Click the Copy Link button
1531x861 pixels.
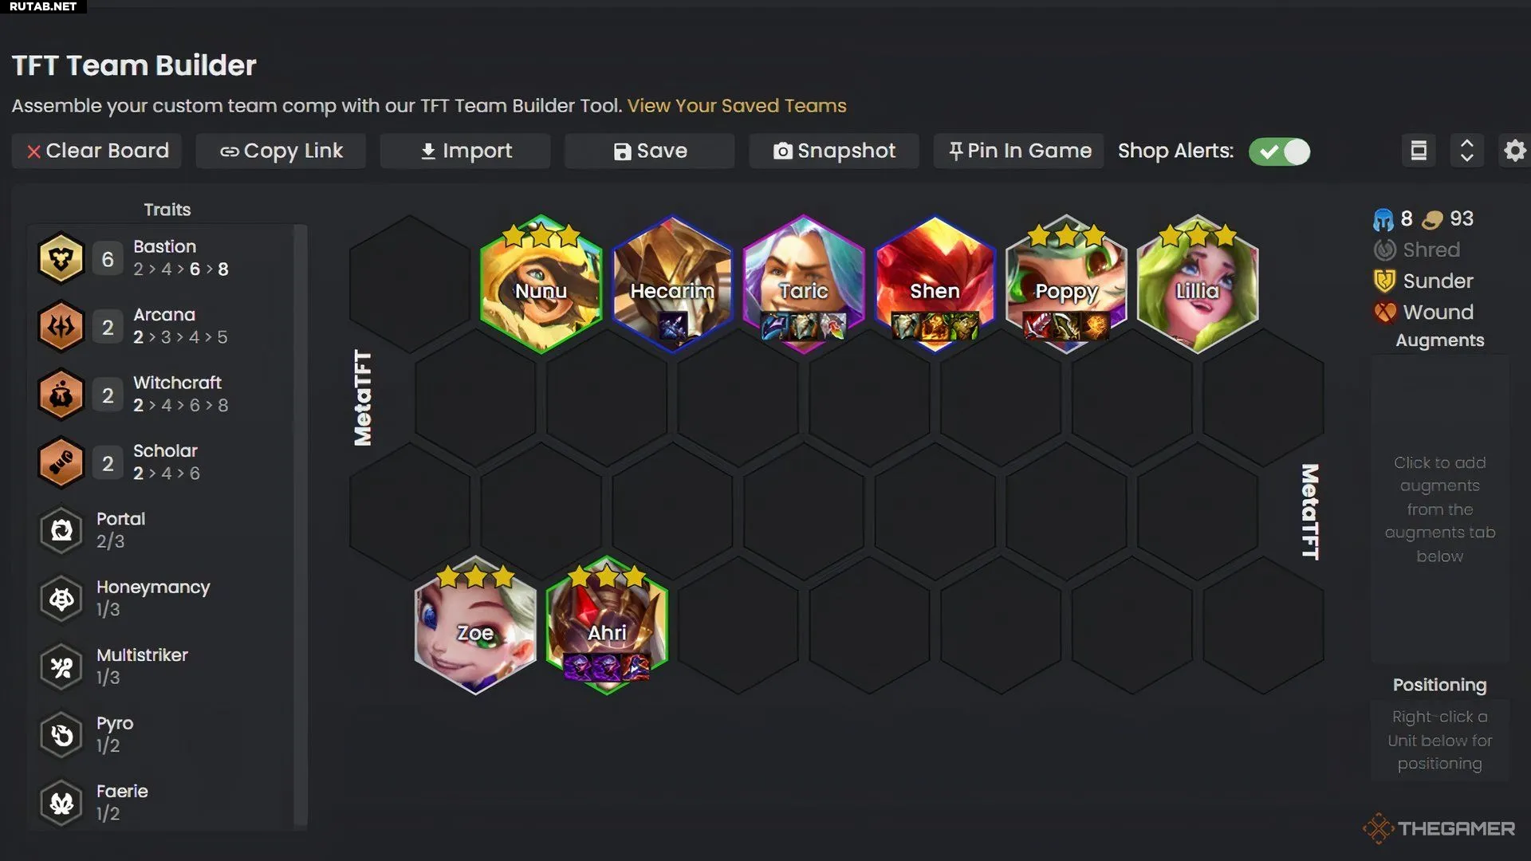pos(281,151)
